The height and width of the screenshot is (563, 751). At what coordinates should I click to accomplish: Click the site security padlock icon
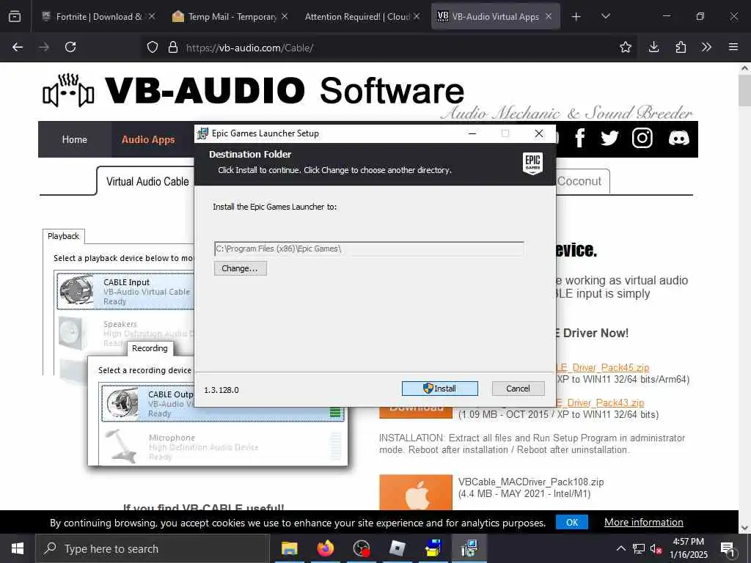click(173, 47)
